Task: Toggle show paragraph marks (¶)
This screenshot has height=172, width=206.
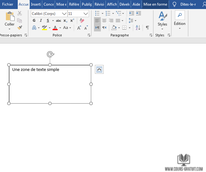Action: pyautogui.click(x=147, y=28)
